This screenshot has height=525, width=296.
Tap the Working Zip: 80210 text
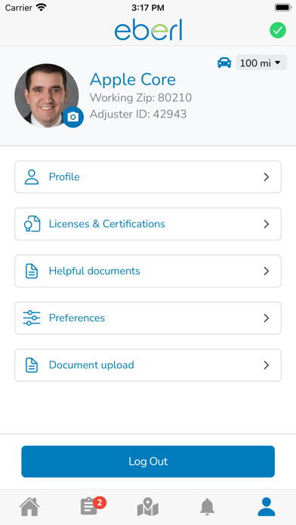coord(140,98)
